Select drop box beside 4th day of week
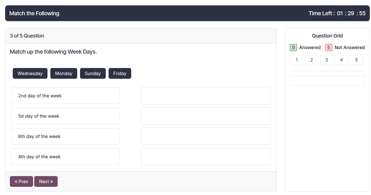The image size is (371, 195). click(x=205, y=157)
